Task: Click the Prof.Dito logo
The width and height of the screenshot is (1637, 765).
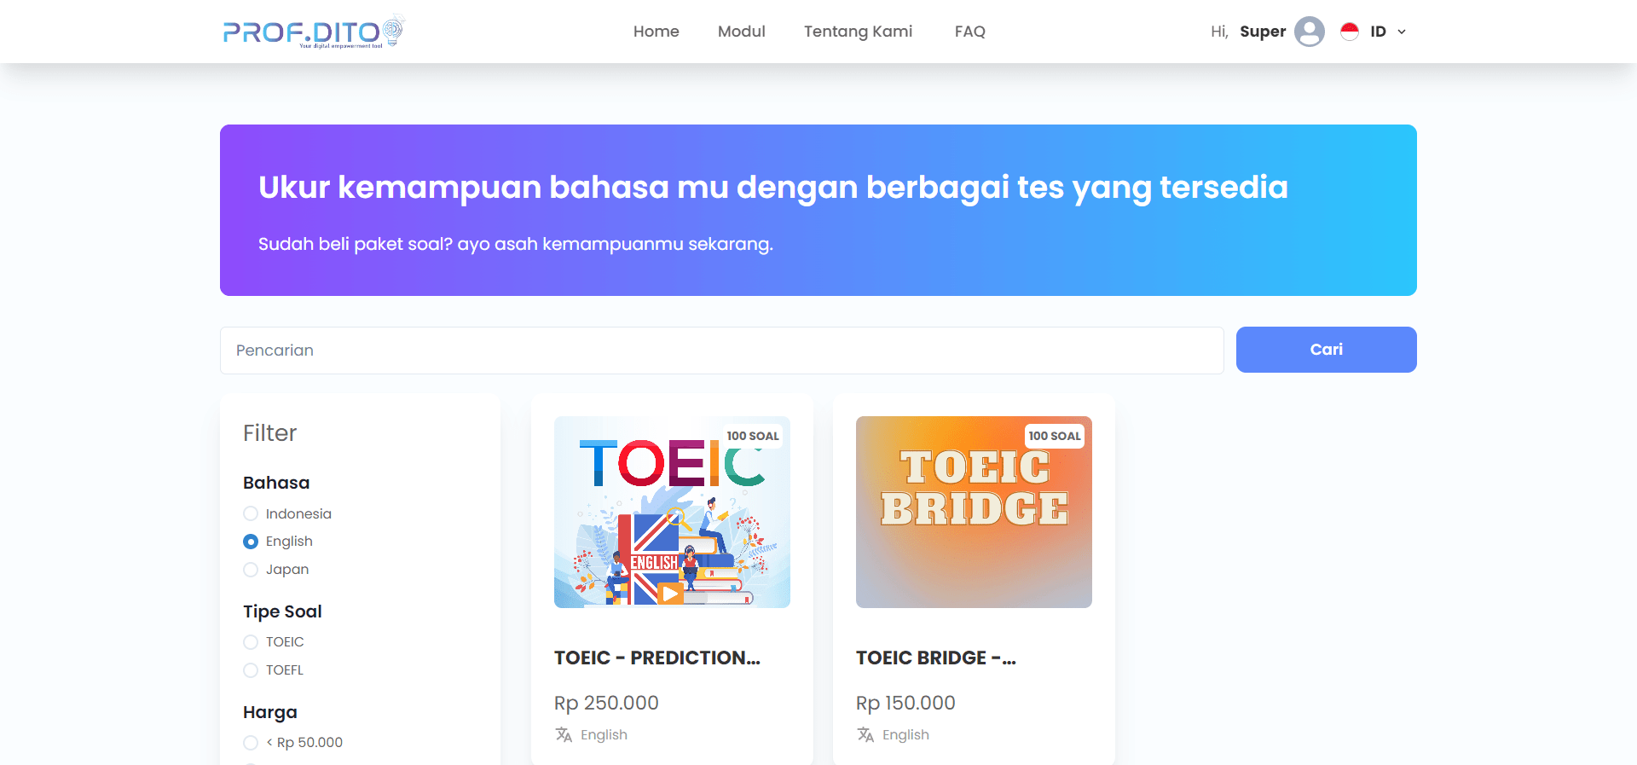Action: coord(313,32)
